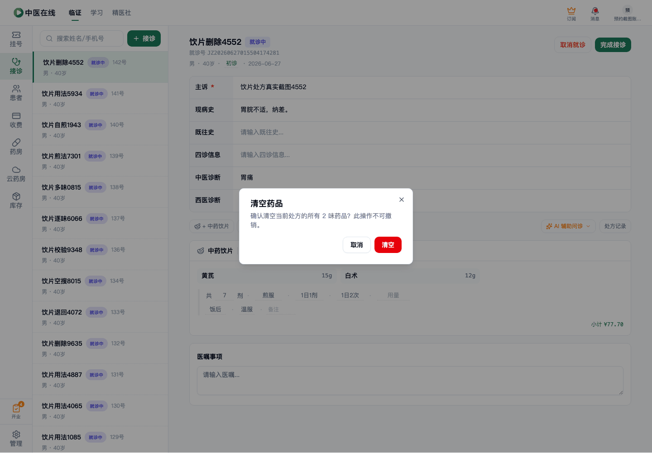
Task: Open the 药房 pharmacy sidebar icon
Action: 16,147
